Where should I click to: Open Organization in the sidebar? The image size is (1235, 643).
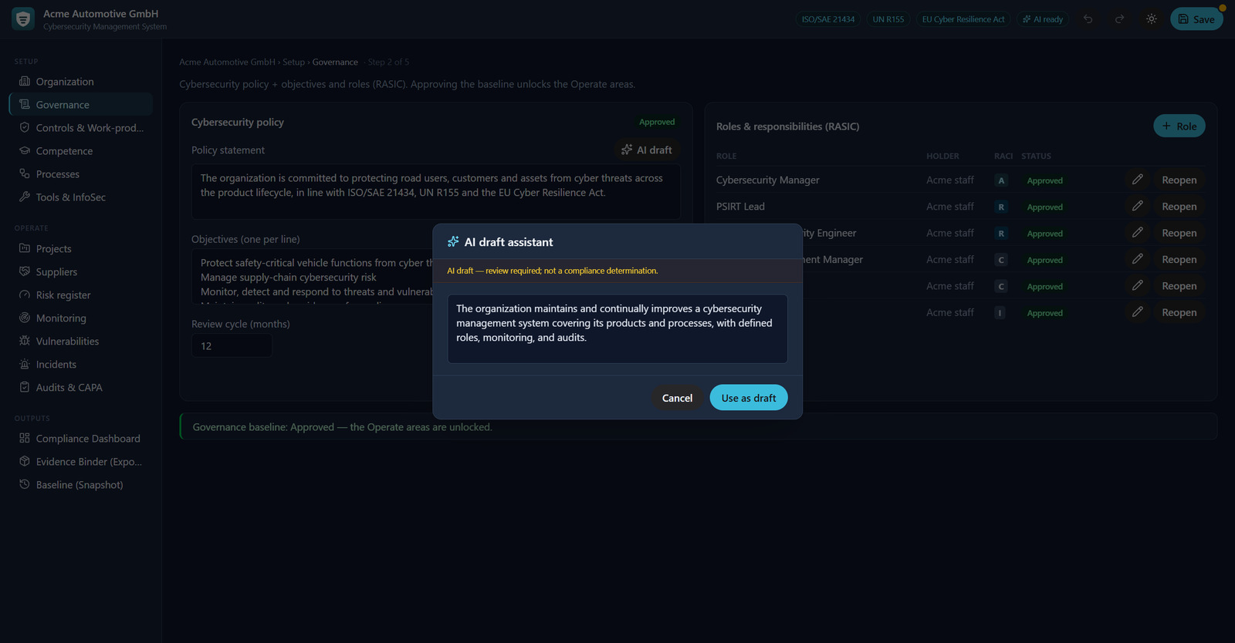pyautogui.click(x=81, y=82)
